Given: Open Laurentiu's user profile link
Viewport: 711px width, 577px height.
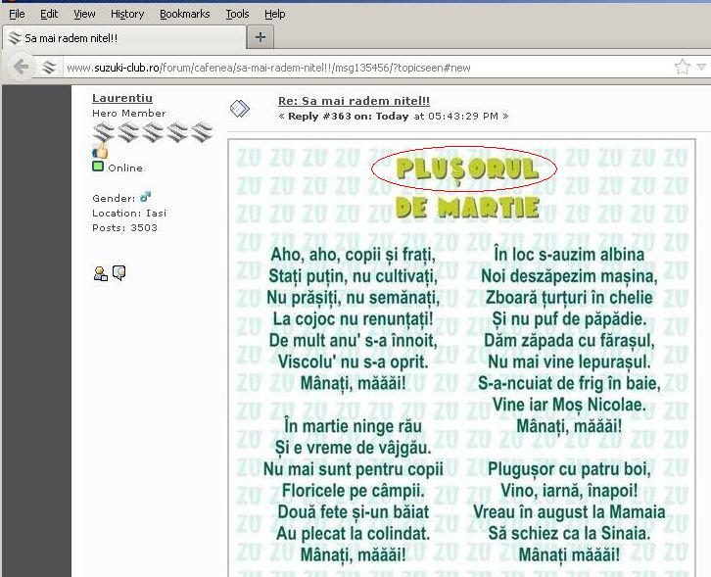Looking at the screenshot, I should (x=122, y=98).
